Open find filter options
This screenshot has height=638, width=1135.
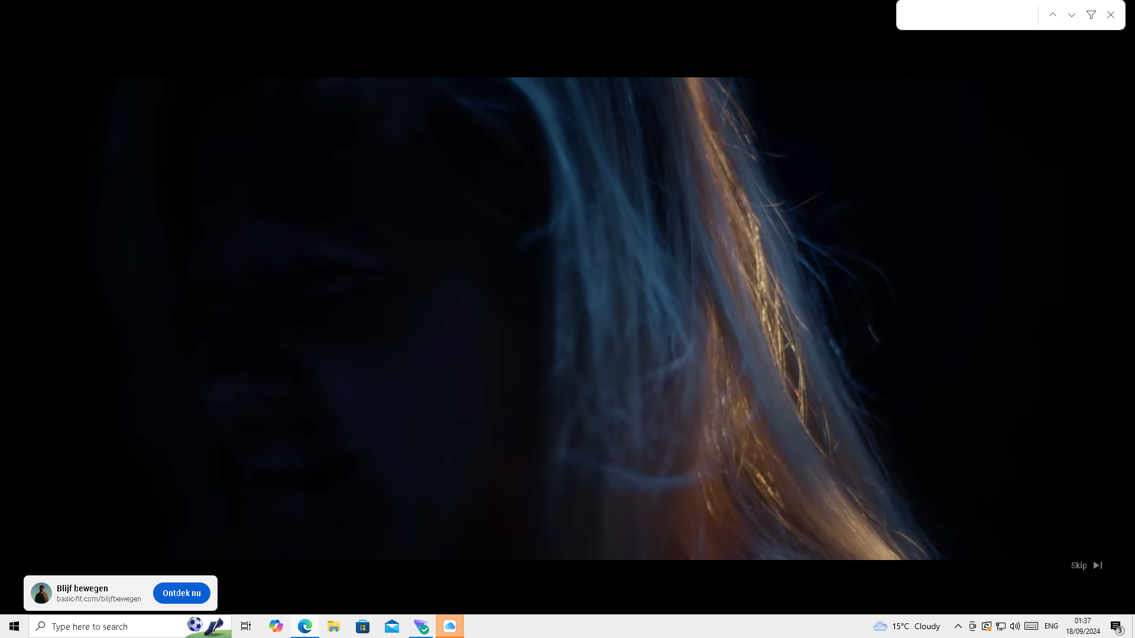[1091, 15]
